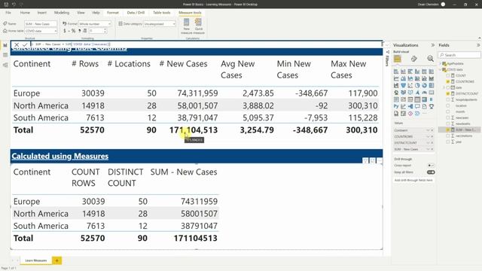The image size is (482, 271).
Task: Open Report view in left sidebar
Action: point(5,45)
